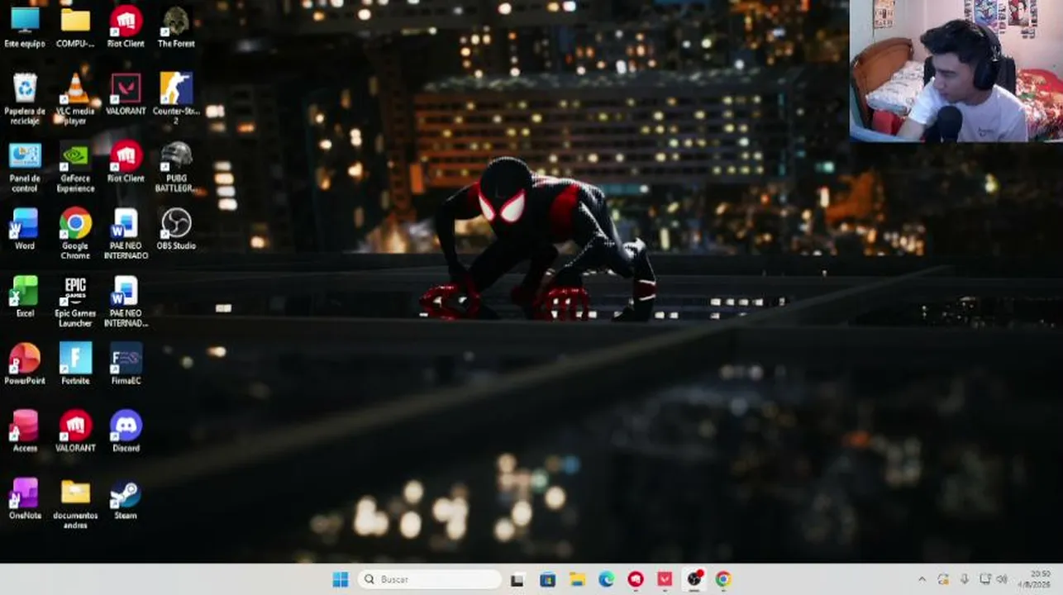Show hidden system tray icons

[922, 579]
